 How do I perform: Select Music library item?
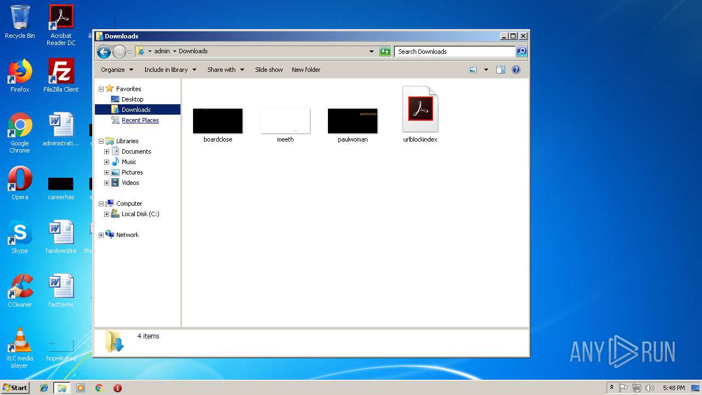(x=129, y=162)
